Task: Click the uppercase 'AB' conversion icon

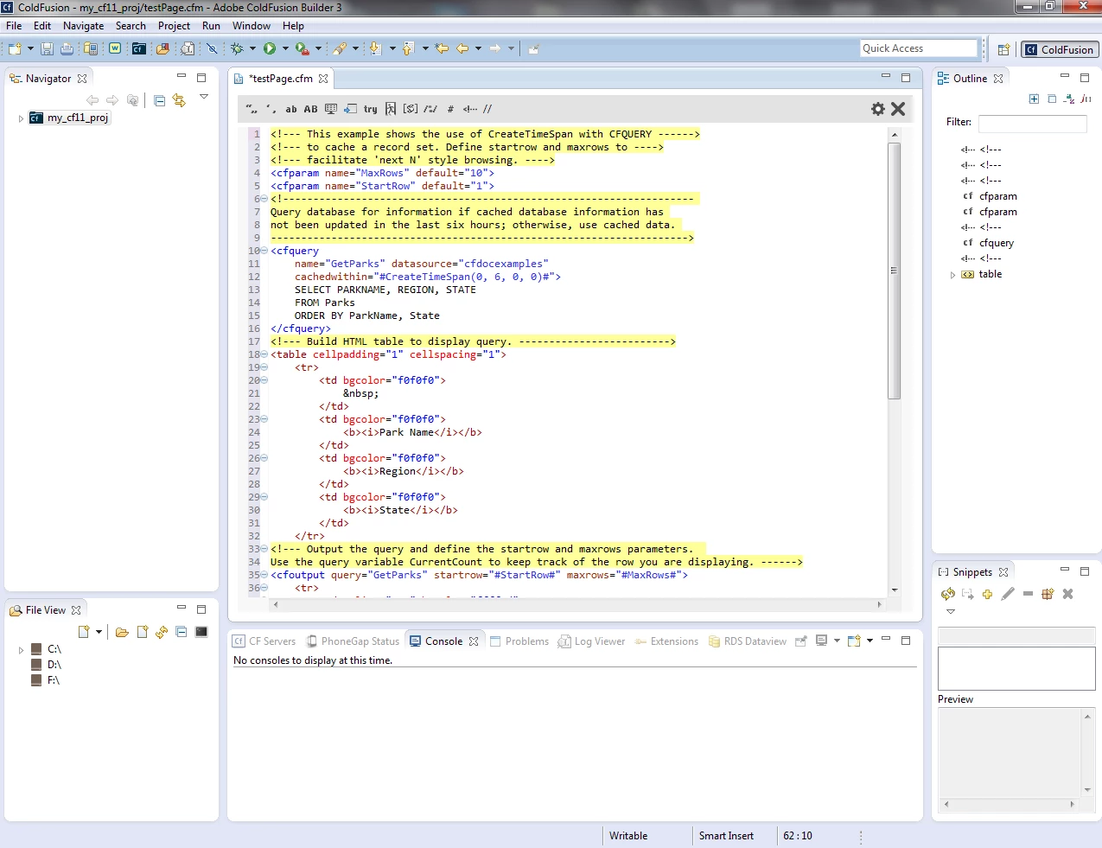Action: click(310, 109)
